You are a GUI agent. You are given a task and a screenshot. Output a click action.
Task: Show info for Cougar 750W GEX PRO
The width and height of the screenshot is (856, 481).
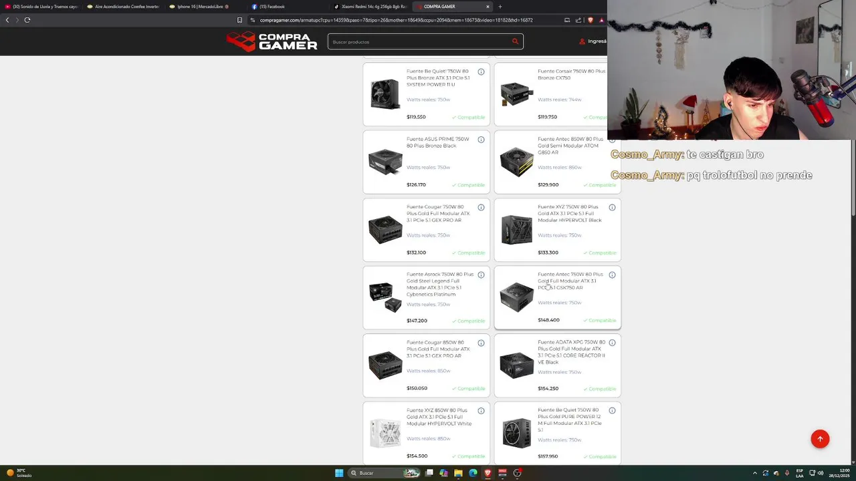(x=481, y=207)
